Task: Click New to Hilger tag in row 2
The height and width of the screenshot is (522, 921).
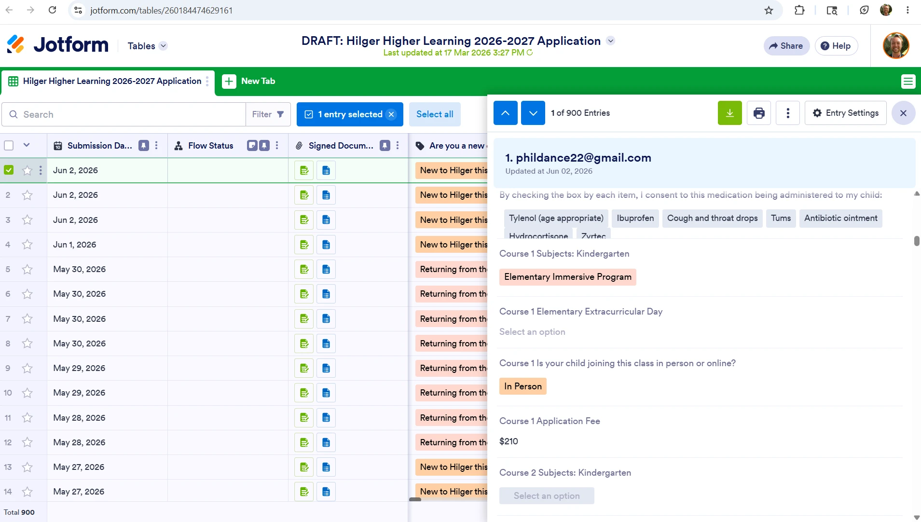Action: pyautogui.click(x=452, y=195)
